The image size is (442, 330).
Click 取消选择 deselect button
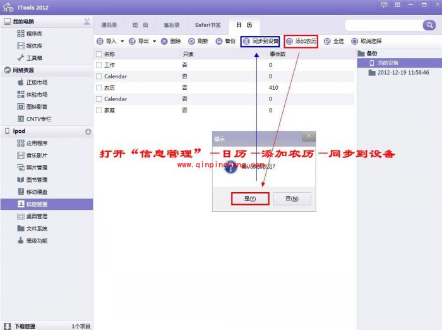click(x=366, y=41)
